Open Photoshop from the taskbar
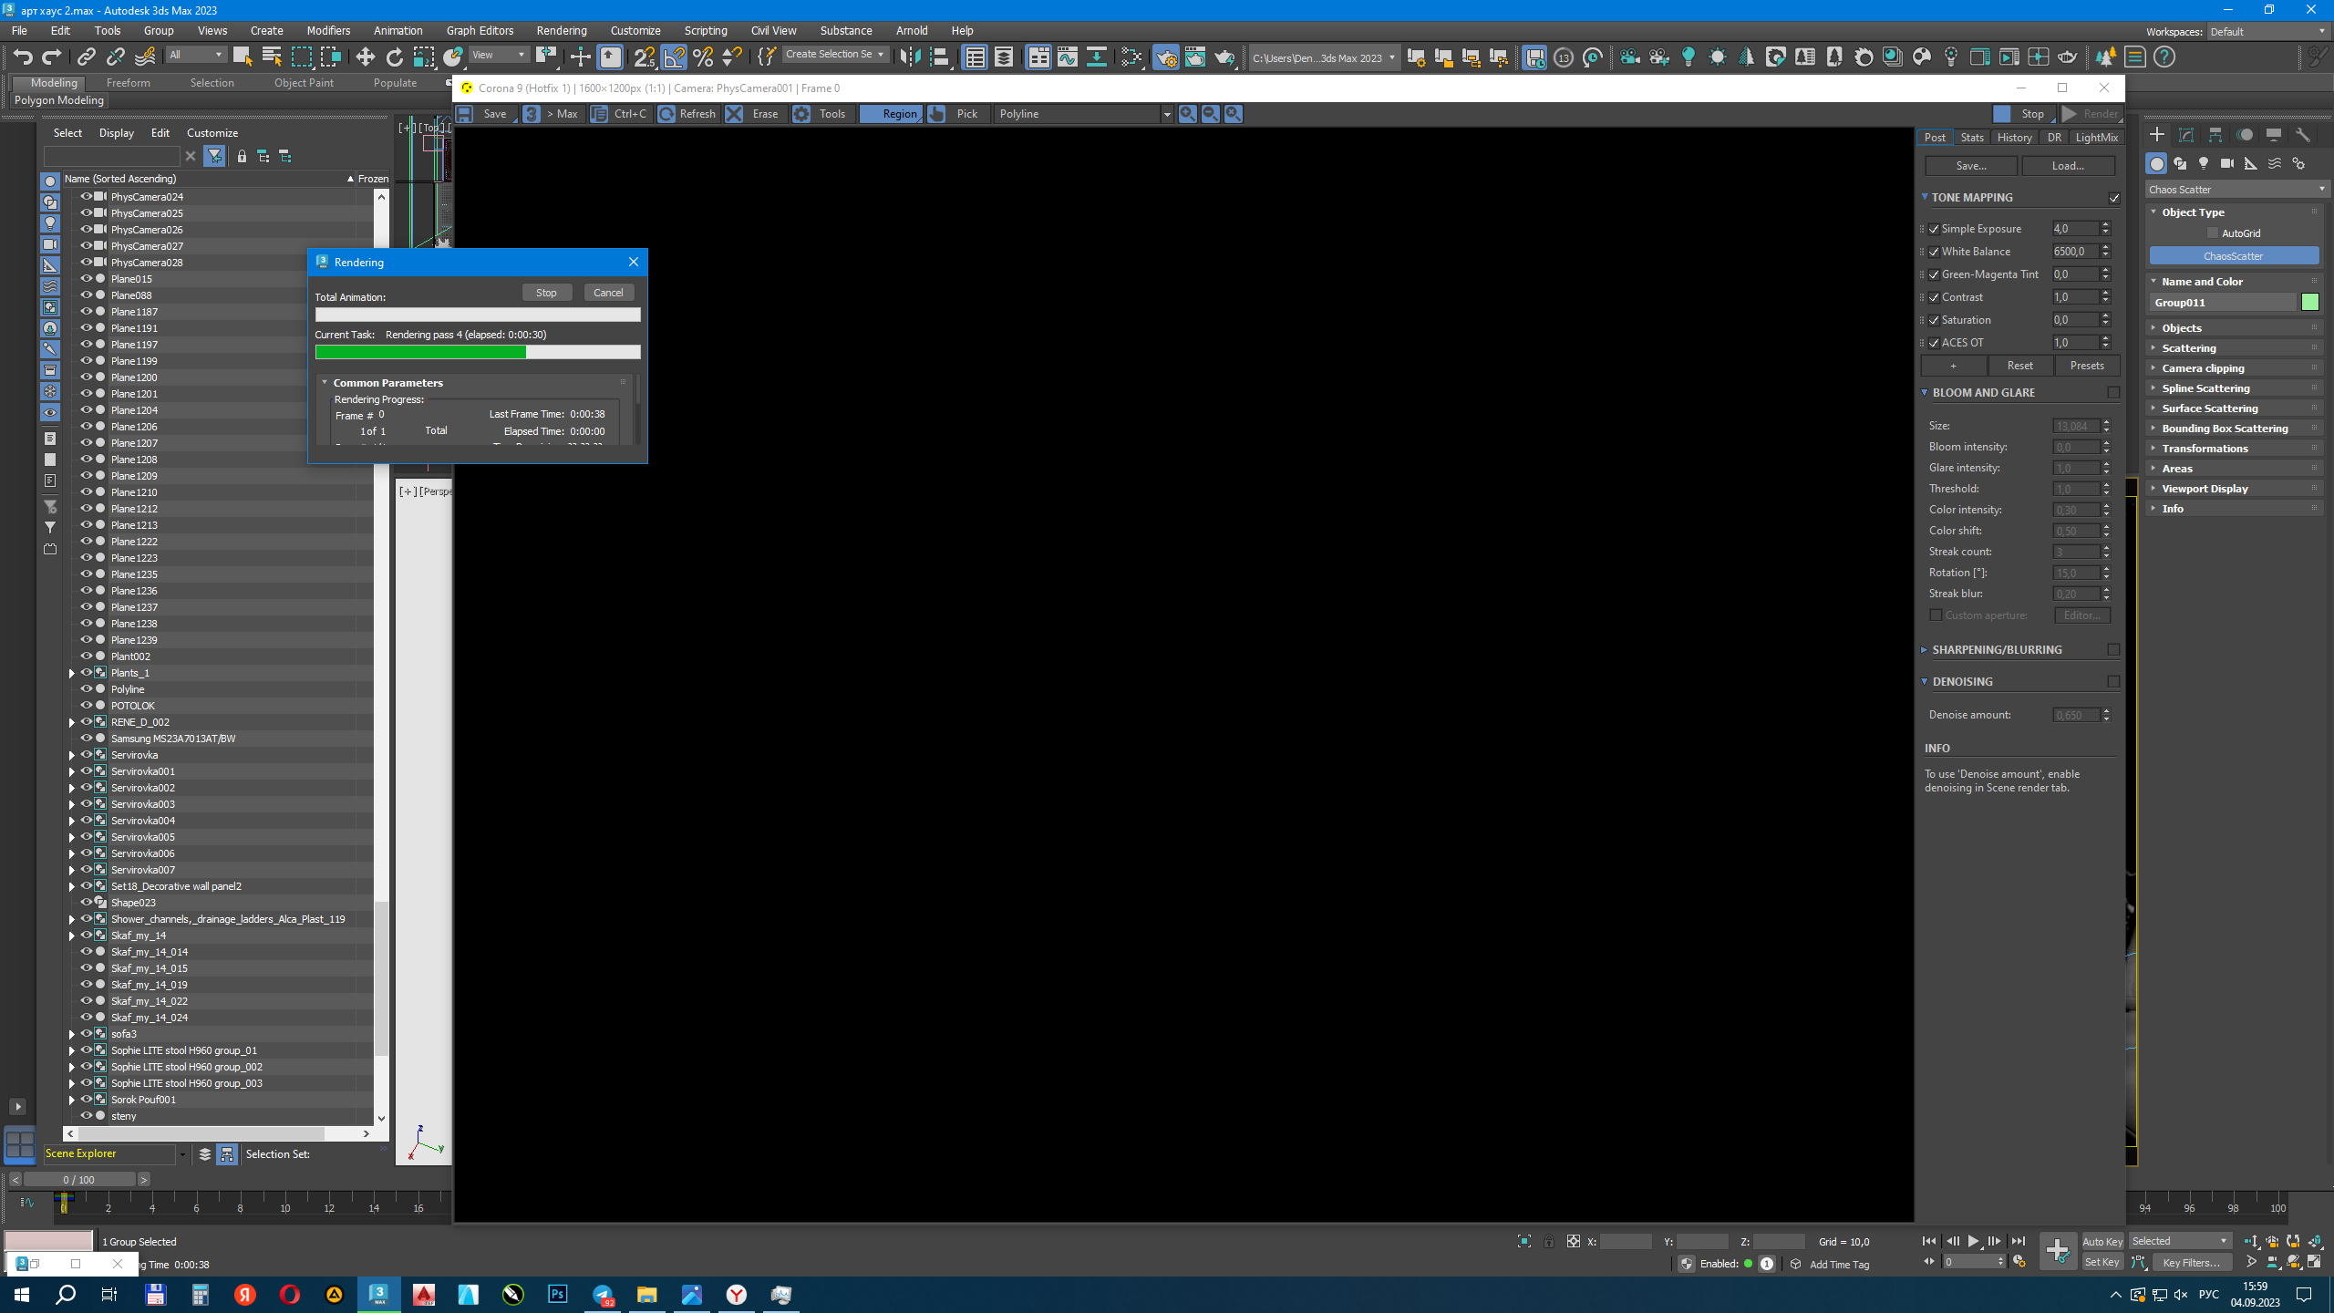Viewport: 2334px width, 1313px height. (558, 1294)
